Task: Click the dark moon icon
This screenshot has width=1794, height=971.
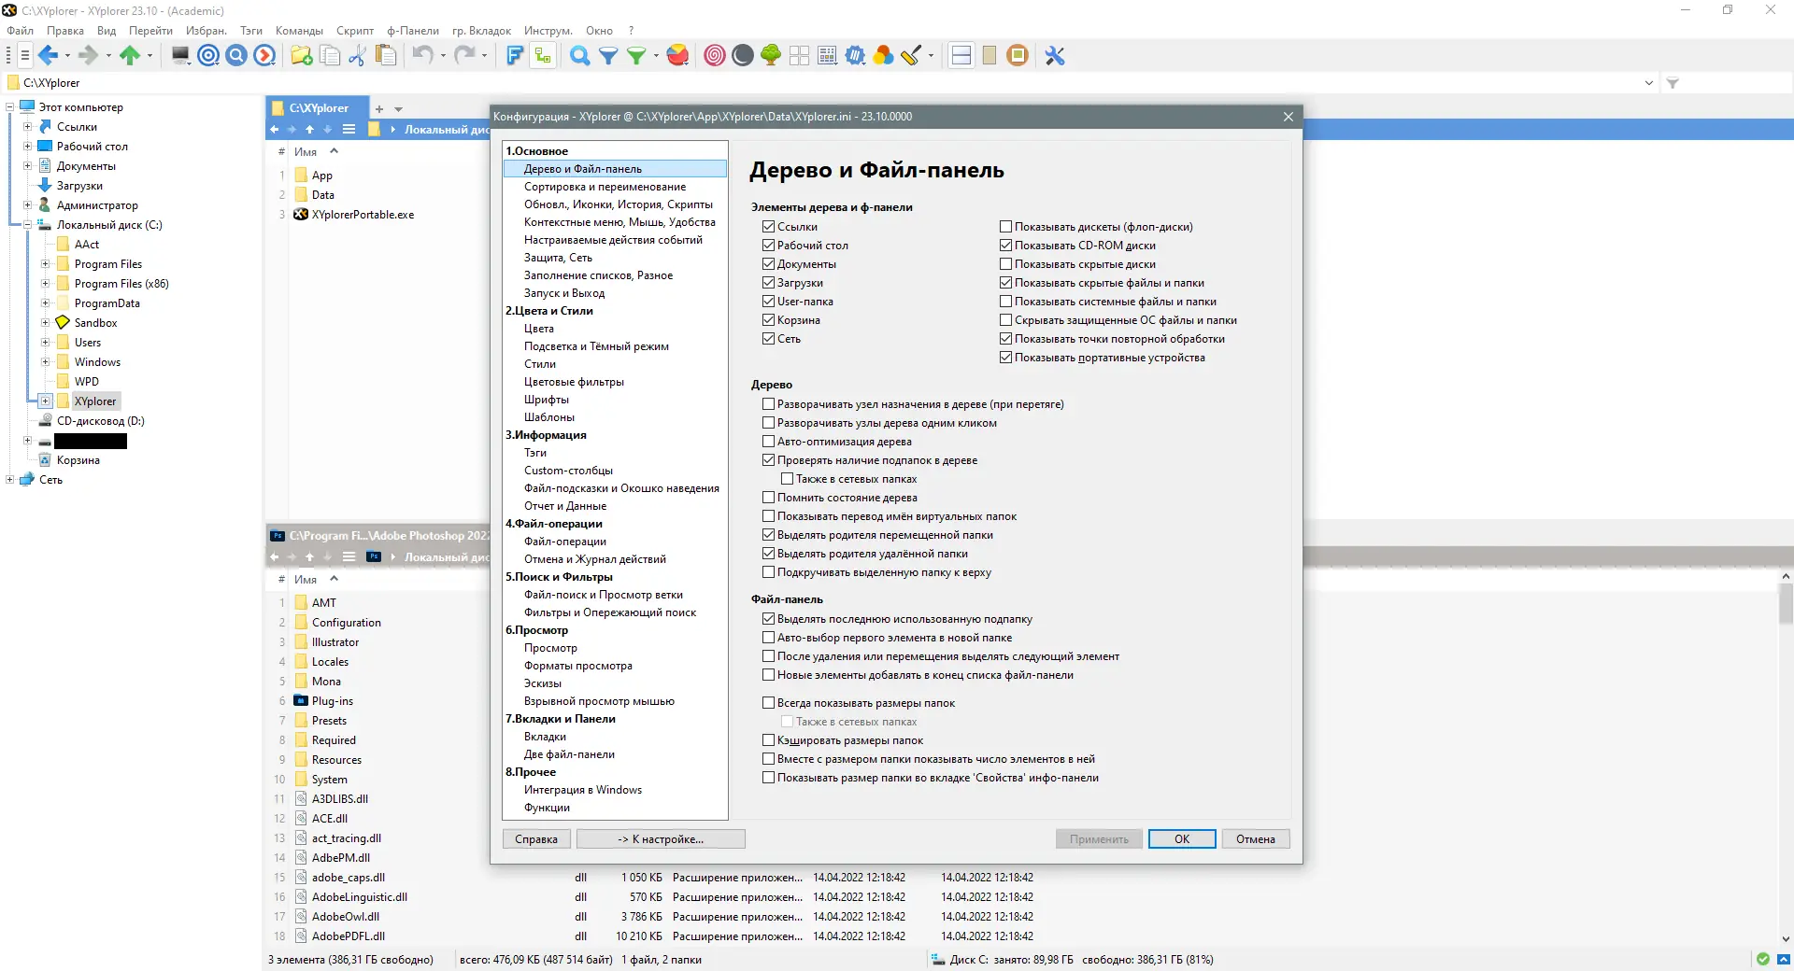Action: (x=743, y=56)
